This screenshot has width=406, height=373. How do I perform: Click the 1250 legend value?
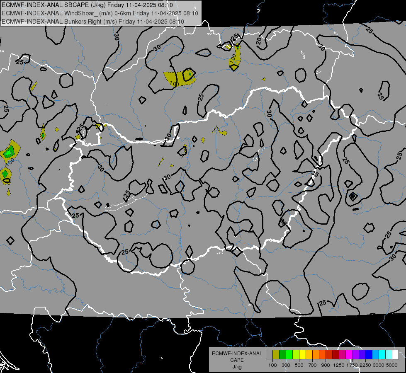pos(339,365)
